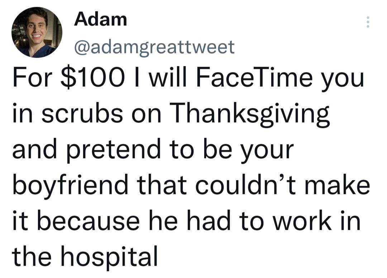387x278 pixels.
Task: Click the @adamgreattweet handle
Action: [x=154, y=47]
